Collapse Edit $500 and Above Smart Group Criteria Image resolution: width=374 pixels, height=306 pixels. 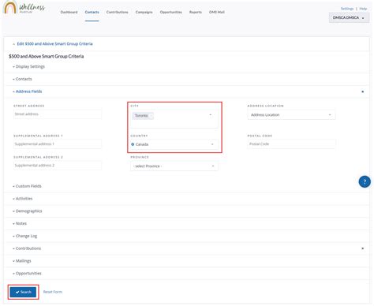pos(54,44)
